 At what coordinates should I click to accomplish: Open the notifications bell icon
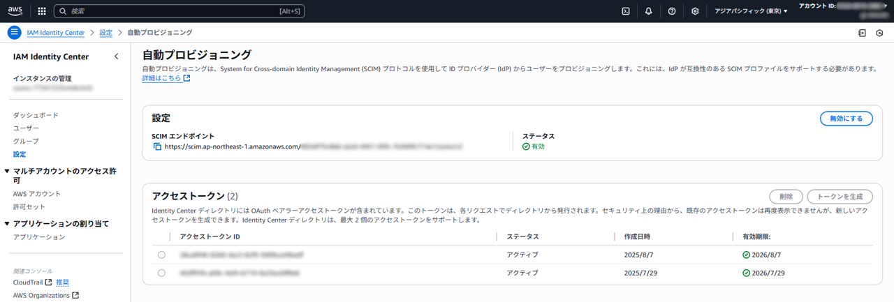[x=649, y=11]
